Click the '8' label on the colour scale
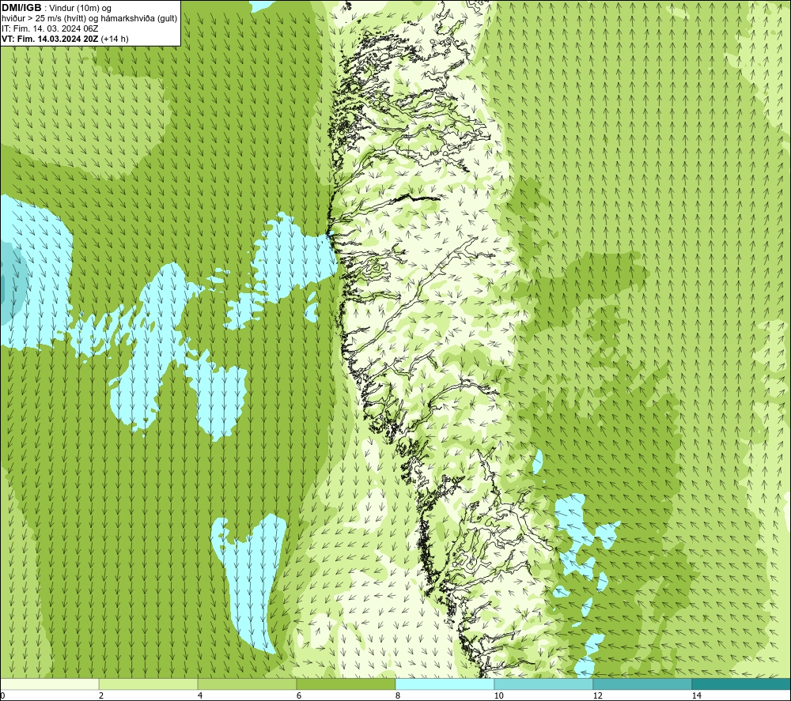This screenshot has width=791, height=701. [x=398, y=695]
